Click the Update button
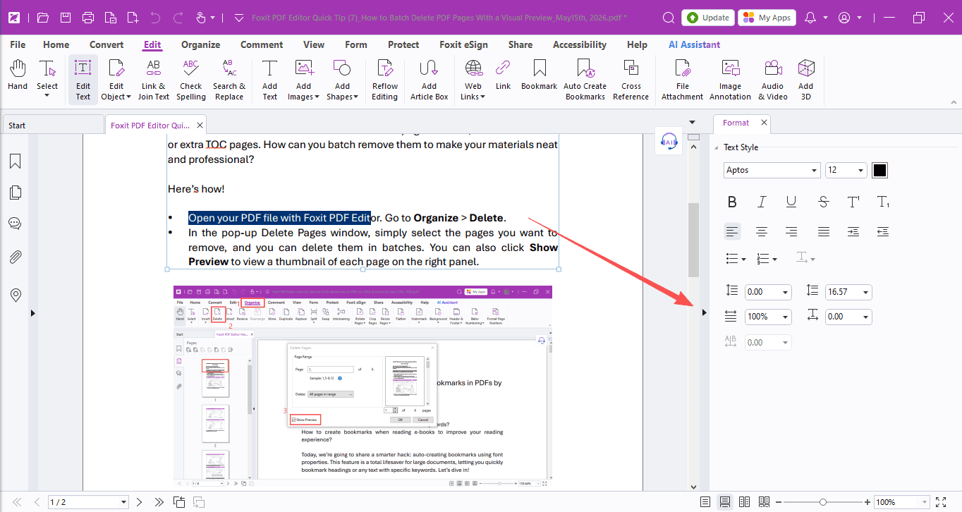The width and height of the screenshot is (962, 512). (x=708, y=18)
